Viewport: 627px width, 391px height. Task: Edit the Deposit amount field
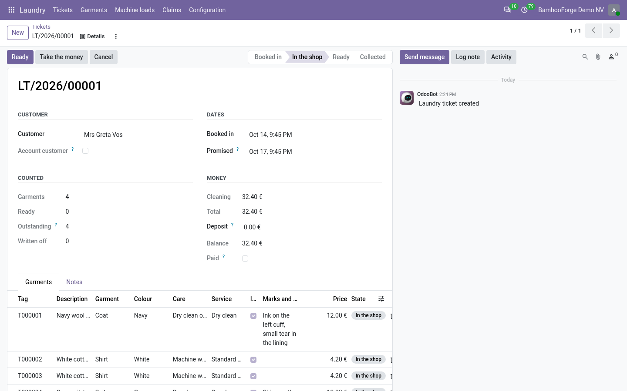coord(312,227)
